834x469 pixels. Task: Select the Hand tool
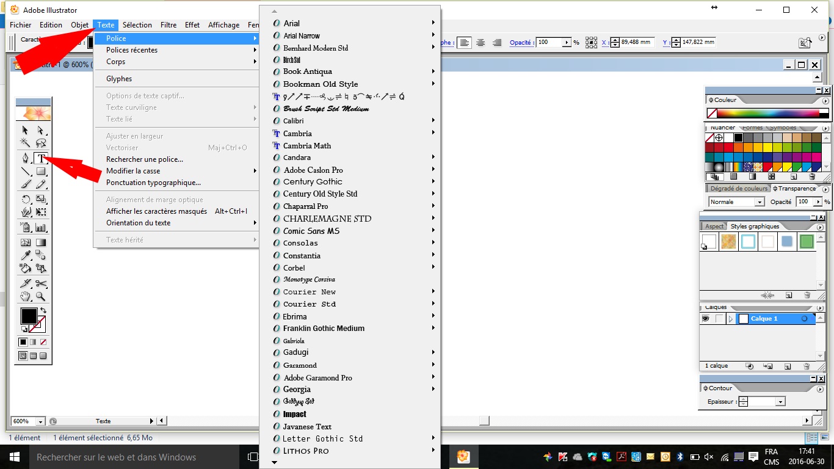(26, 296)
